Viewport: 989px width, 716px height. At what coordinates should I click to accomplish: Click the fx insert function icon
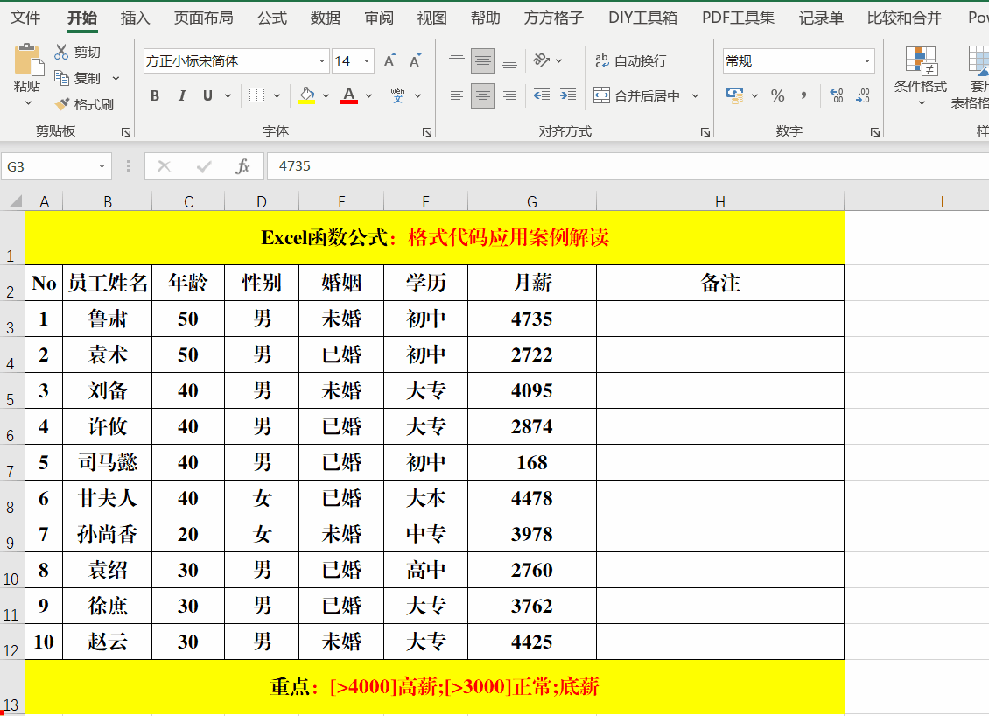point(242,166)
